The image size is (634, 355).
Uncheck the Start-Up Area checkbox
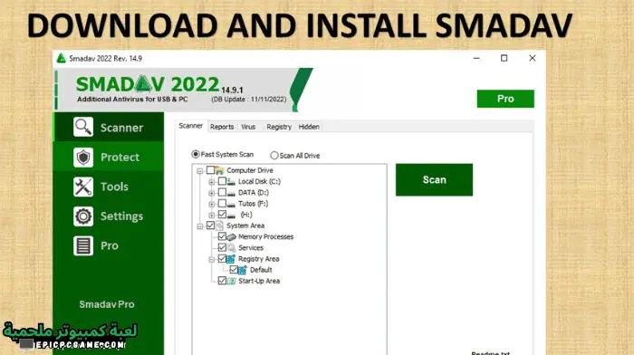pyautogui.click(x=222, y=280)
